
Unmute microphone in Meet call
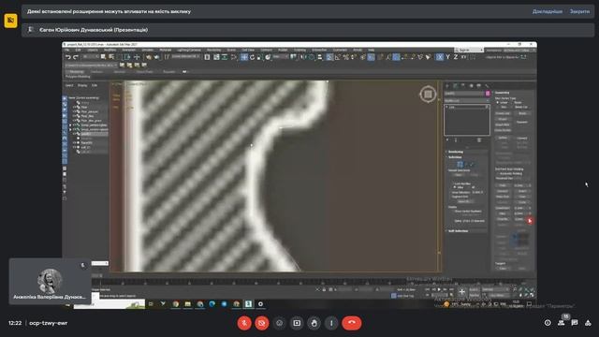244,323
